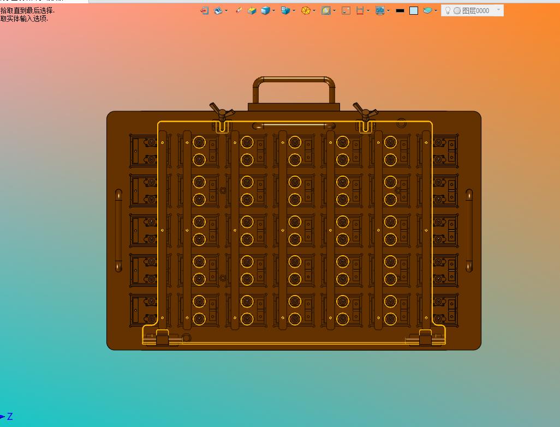Open the monitor display dropdown arrow

click(x=388, y=11)
